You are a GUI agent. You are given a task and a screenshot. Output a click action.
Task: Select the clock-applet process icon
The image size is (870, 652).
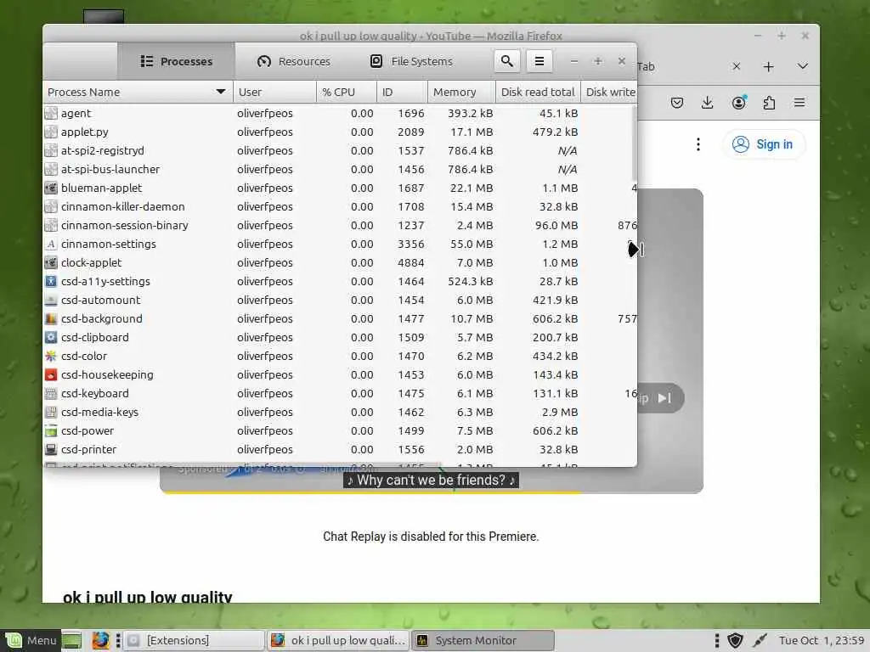[x=51, y=263]
